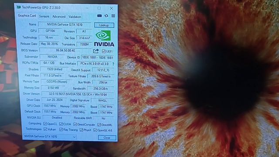Click the DirectX Support value 12 (12_1)
This screenshot has height=157, width=279.
pyautogui.click(x=103, y=70)
